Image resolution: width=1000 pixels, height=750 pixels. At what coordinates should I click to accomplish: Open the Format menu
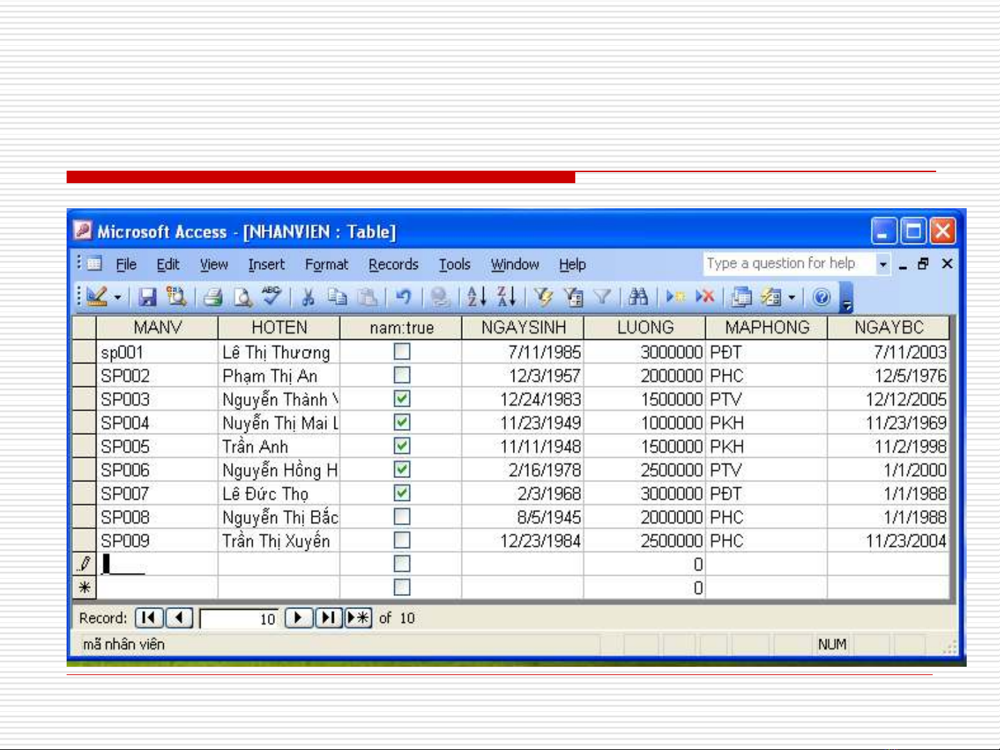coord(326,264)
